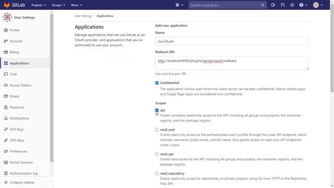This screenshot has height=188, width=334.
Task: Click the Notifications bell icon in sidebar
Action: [x=6, y=119]
